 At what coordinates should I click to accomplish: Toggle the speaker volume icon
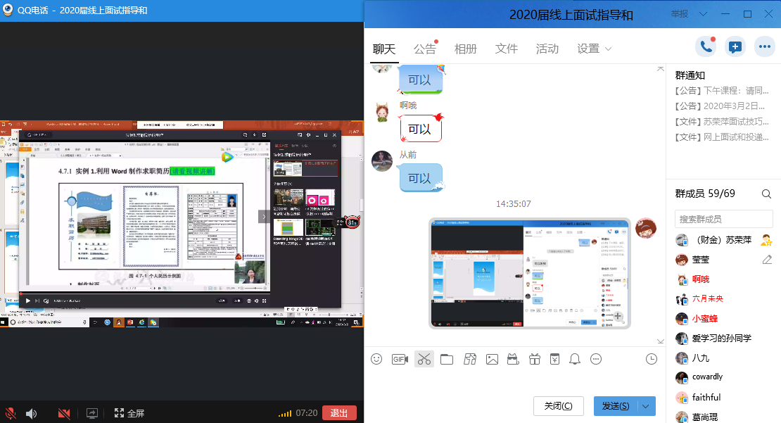pyautogui.click(x=32, y=413)
